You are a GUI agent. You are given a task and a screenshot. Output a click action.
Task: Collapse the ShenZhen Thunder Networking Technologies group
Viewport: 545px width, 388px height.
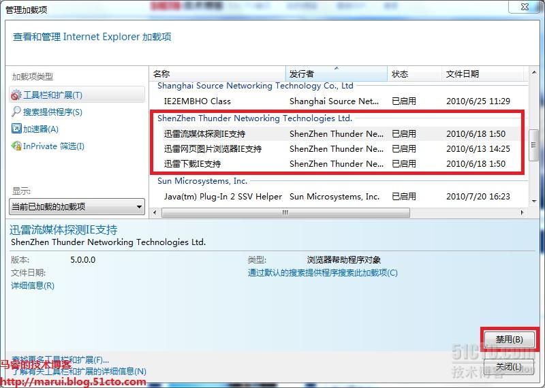click(x=255, y=118)
